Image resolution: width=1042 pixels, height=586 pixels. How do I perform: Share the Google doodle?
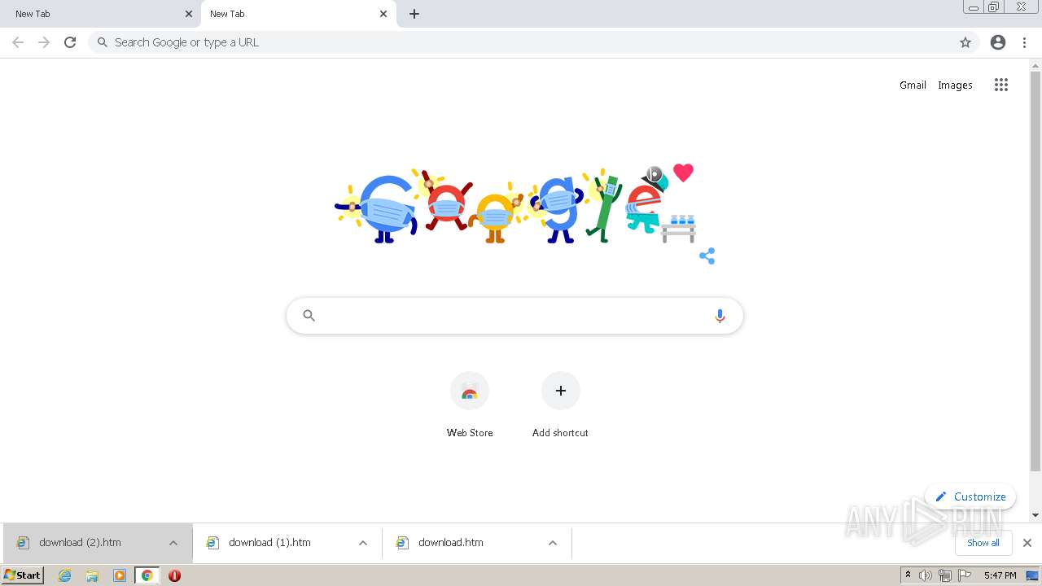pos(707,256)
